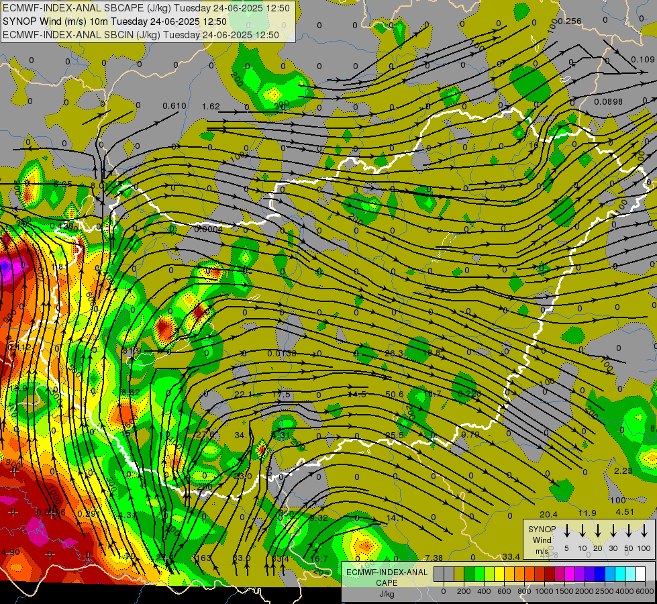This screenshot has width=657, height=604.
Task: Click the map value 22.1
Action: point(243,395)
